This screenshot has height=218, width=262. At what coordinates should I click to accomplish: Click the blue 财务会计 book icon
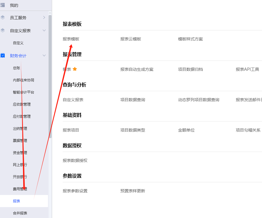(3, 55)
